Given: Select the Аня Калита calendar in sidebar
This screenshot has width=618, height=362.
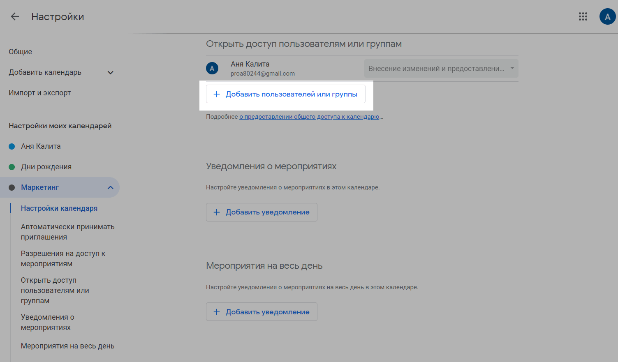Looking at the screenshot, I should pyautogui.click(x=41, y=146).
